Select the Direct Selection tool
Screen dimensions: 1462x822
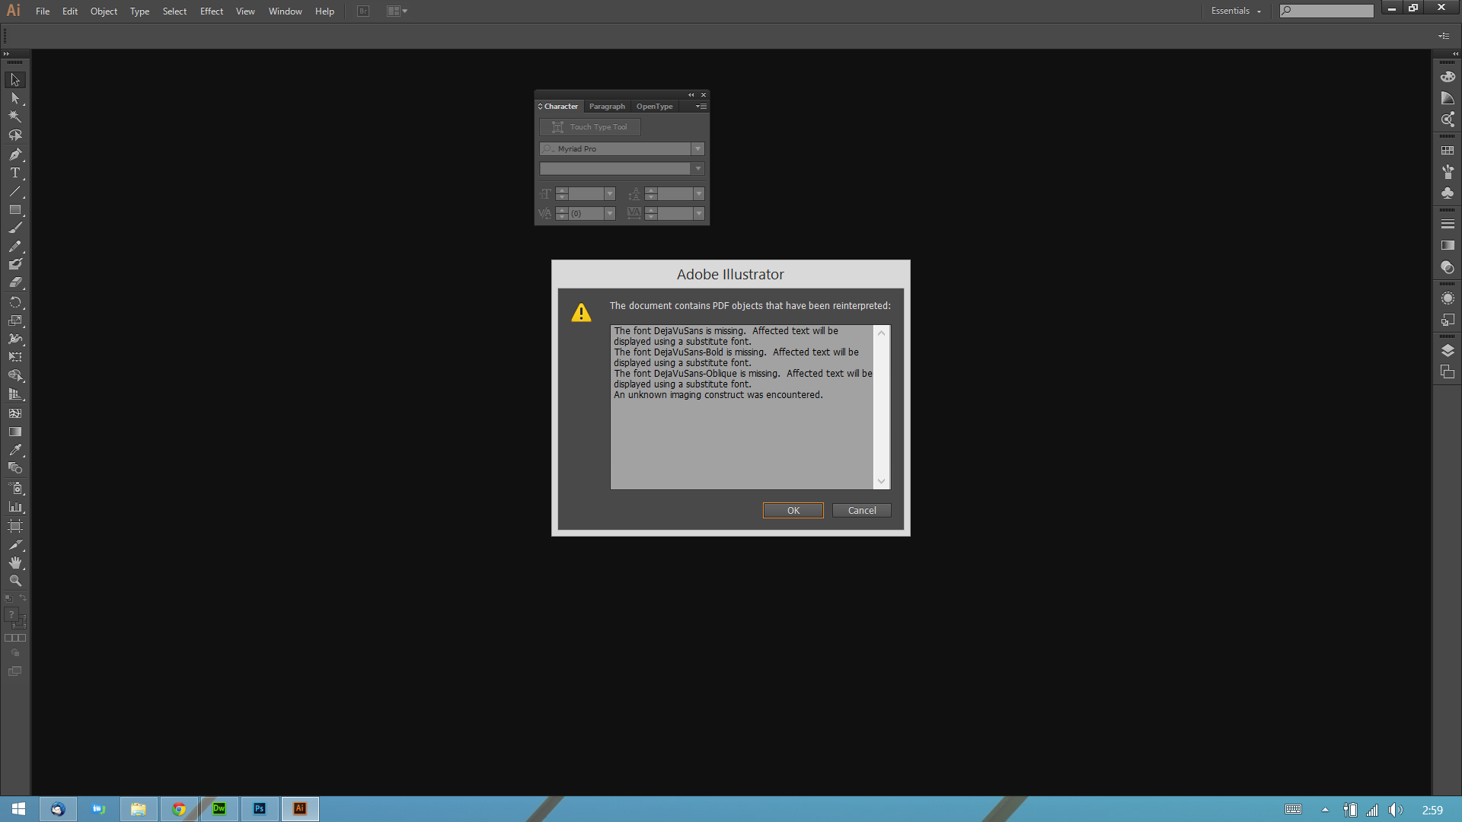click(15, 98)
